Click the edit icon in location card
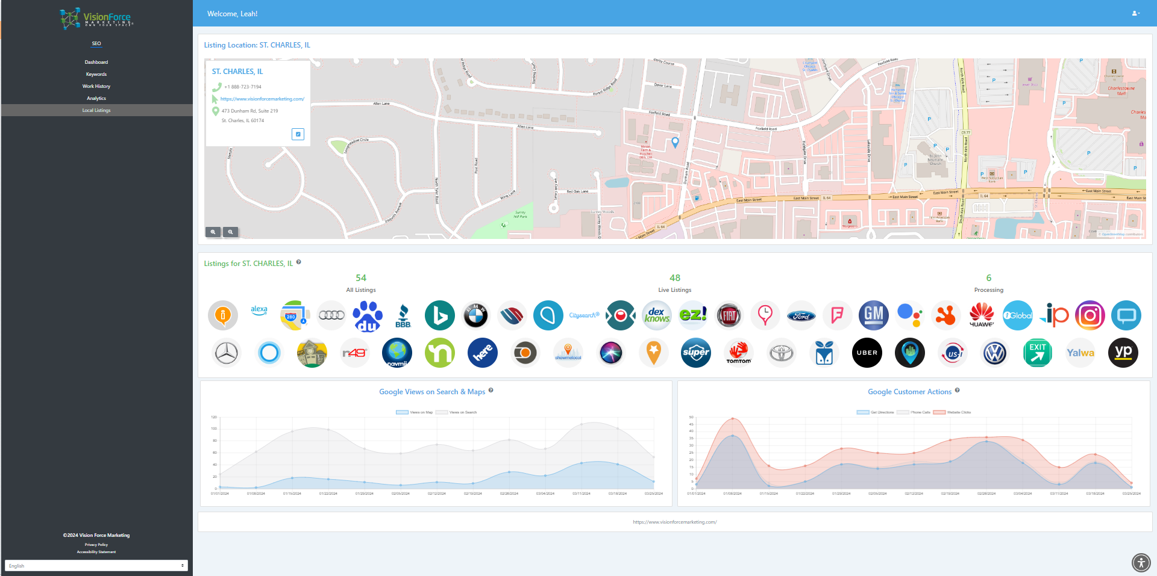The width and height of the screenshot is (1157, 576). 298,134
